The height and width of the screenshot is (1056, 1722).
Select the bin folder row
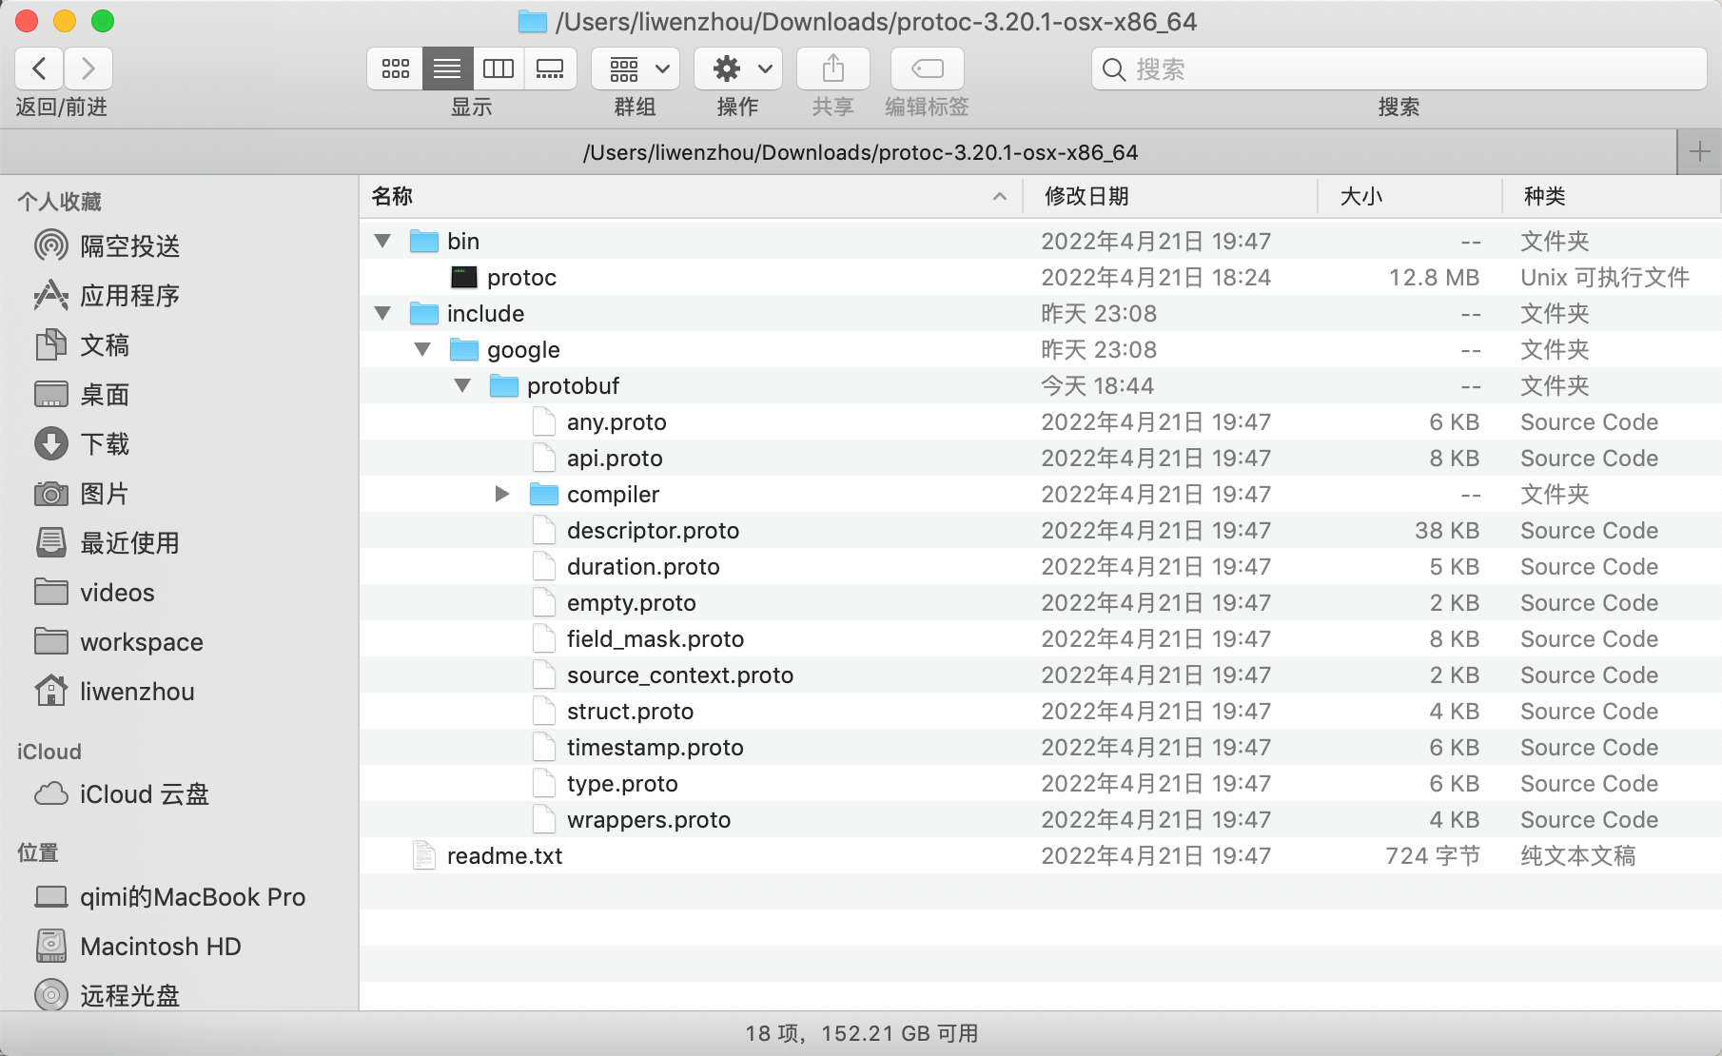click(1041, 241)
